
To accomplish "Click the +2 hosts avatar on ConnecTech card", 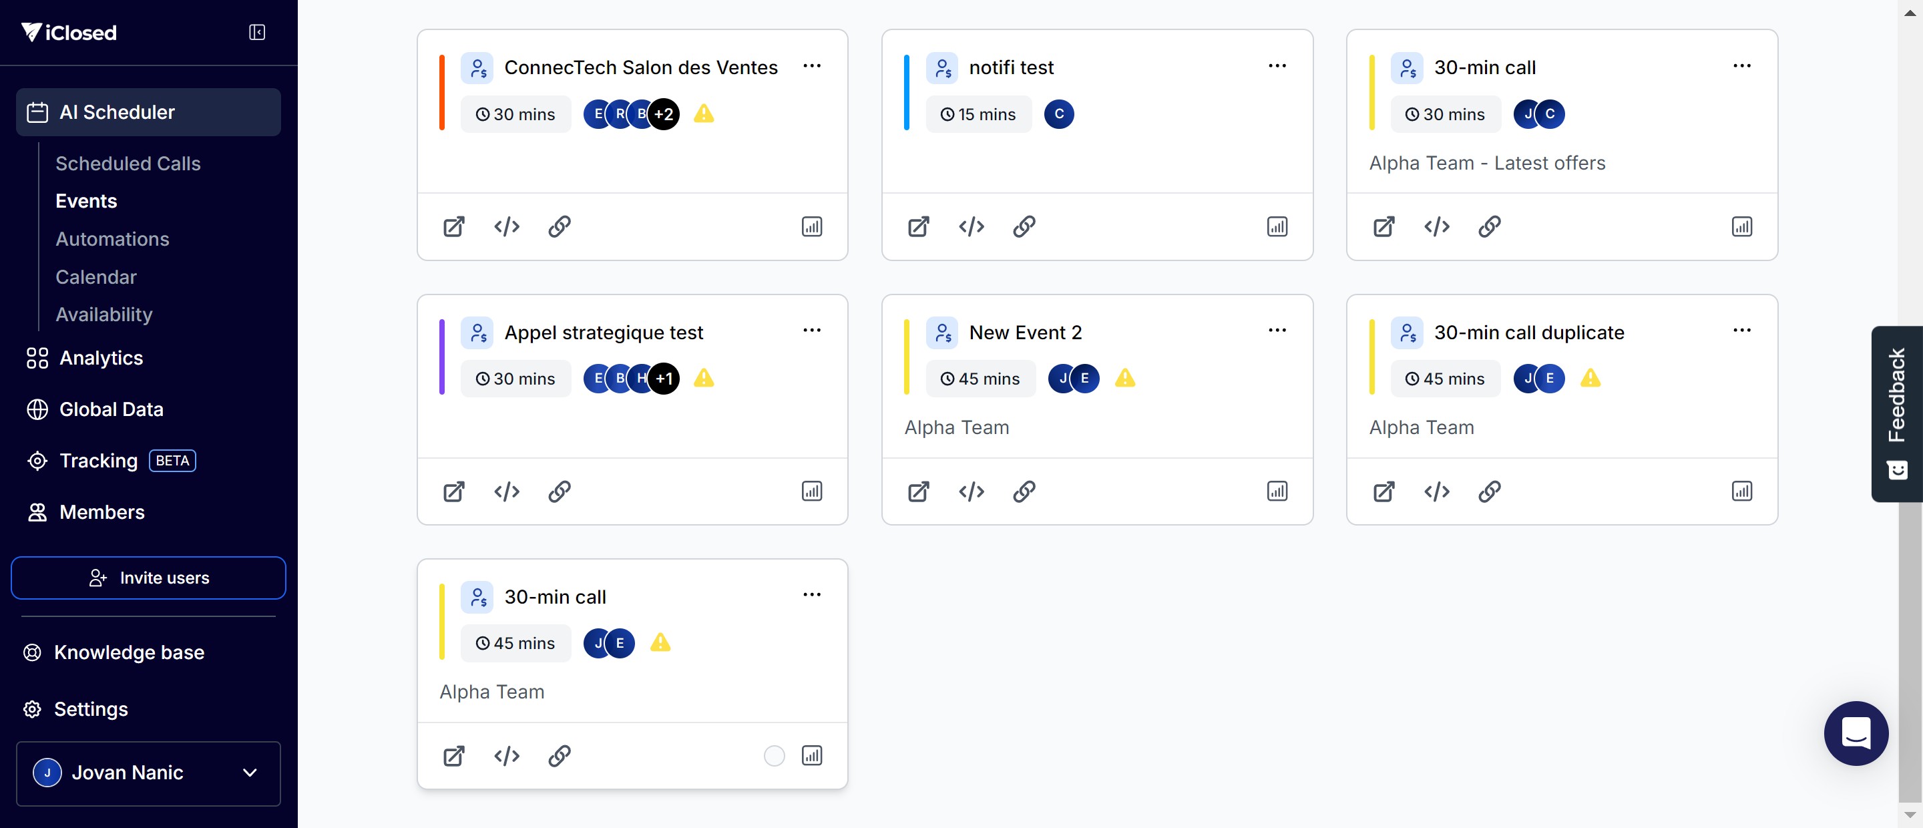I will pos(664,114).
